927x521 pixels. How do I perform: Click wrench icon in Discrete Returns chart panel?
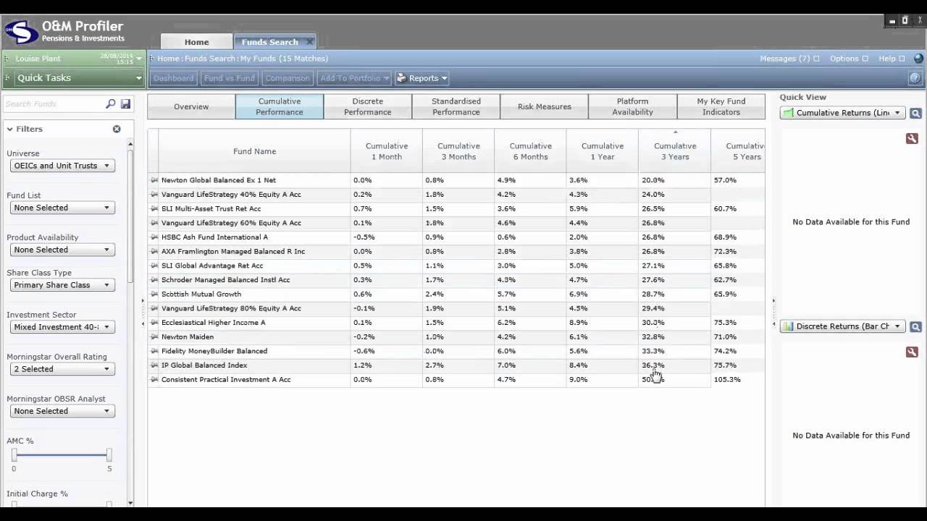click(x=912, y=352)
